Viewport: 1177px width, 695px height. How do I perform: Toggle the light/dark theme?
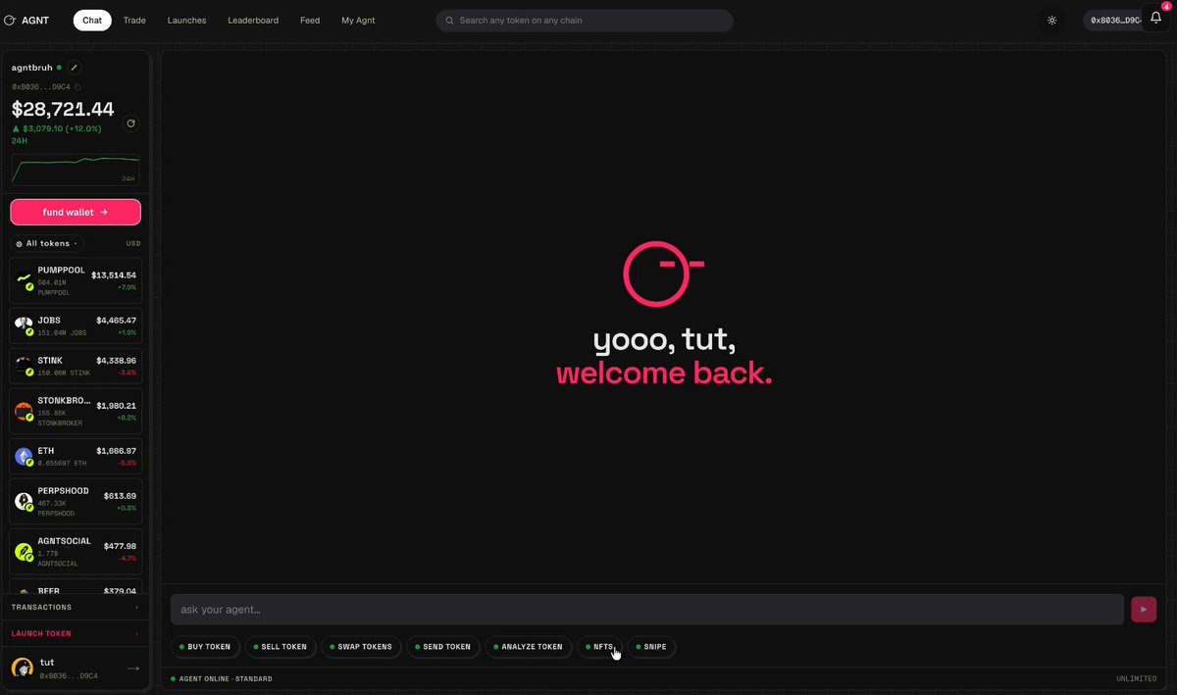[x=1052, y=20]
